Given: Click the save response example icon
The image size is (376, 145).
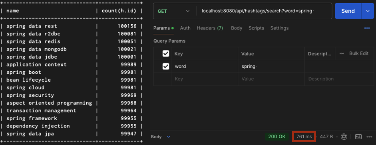Looking at the screenshot, I should (x=358, y=137).
